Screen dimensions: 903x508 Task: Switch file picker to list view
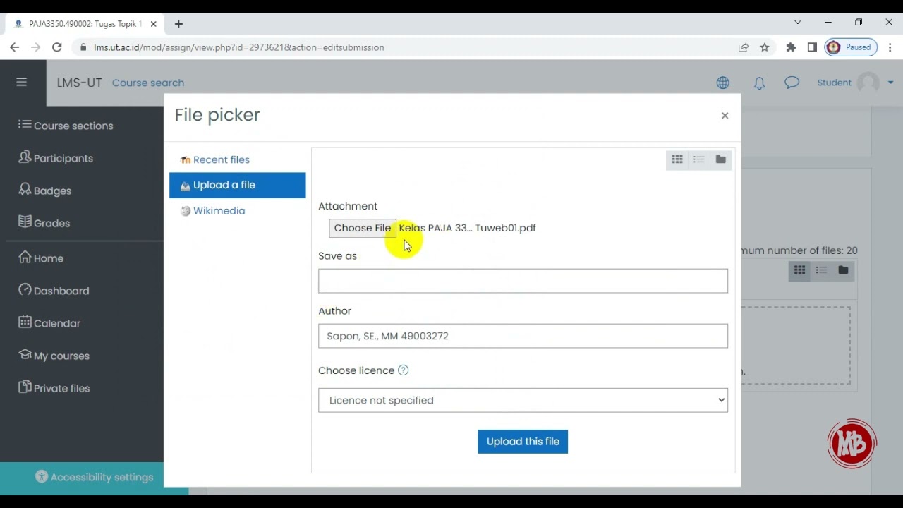[698, 159]
